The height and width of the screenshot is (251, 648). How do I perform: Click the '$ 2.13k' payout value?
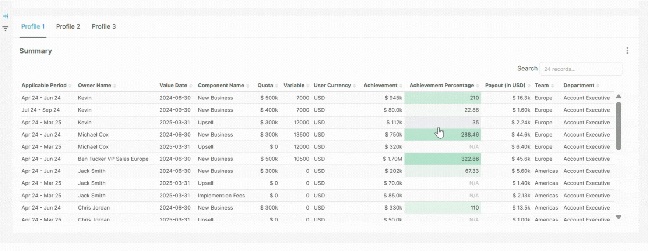coord(521,195)
